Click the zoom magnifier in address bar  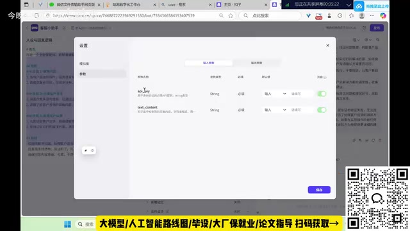(221, 15)
